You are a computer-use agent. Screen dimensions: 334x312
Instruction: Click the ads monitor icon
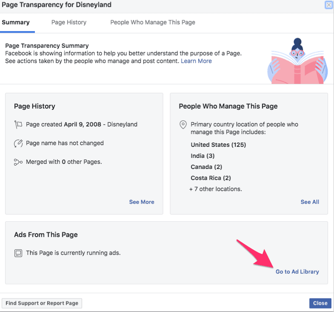18,253
